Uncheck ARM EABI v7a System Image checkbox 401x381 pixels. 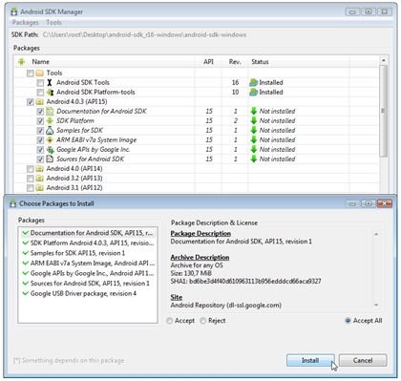pos(40,140)
